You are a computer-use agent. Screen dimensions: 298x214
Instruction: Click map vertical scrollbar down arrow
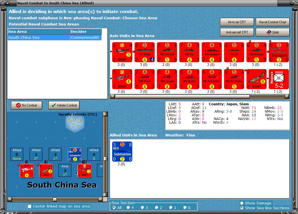(105, 194)
